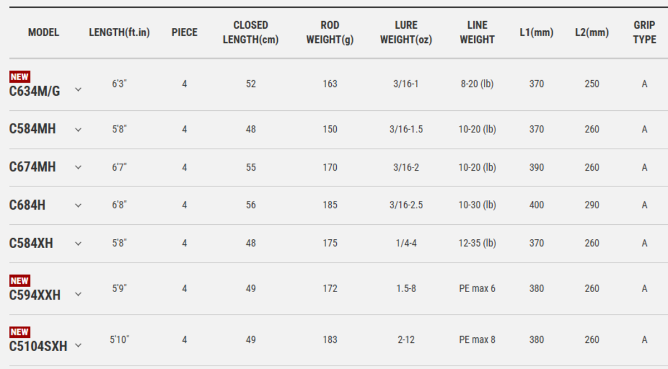Image resolution: width=668 pixels, height=369 pixels.
Task: Expand the C584XH row chevron
Action: tap(78, 244)
